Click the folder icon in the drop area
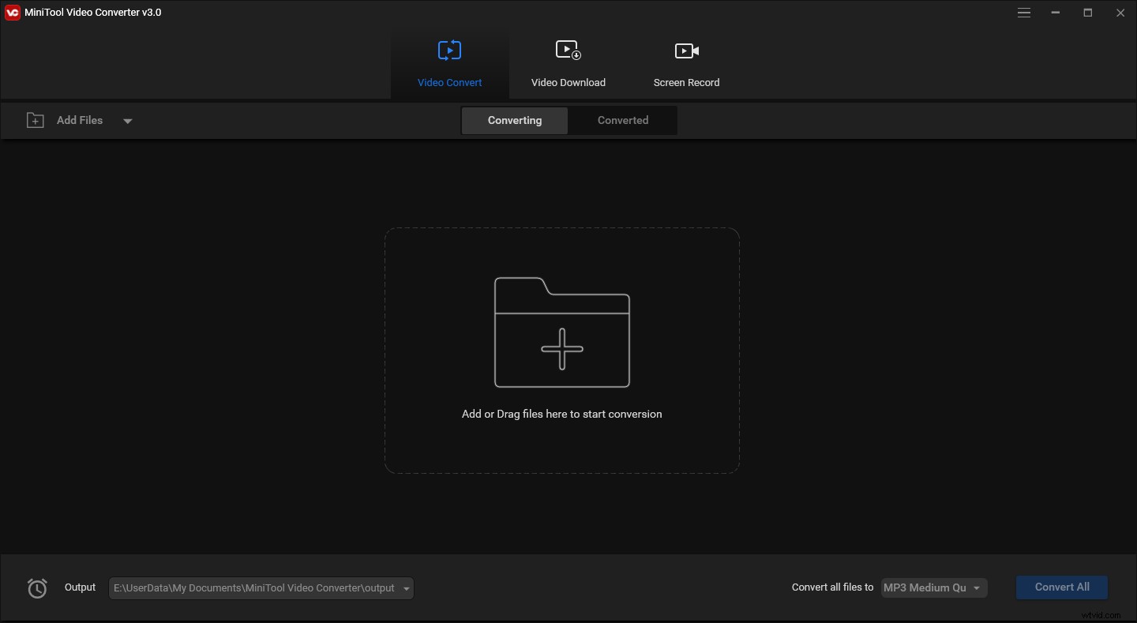 click(x=561, y=332)
